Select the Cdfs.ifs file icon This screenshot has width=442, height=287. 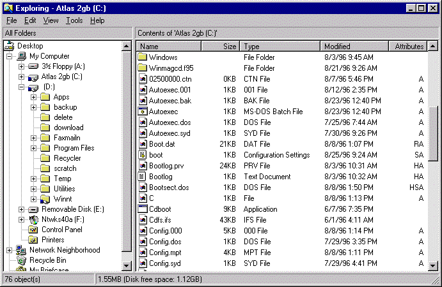(x=143, y=220)
